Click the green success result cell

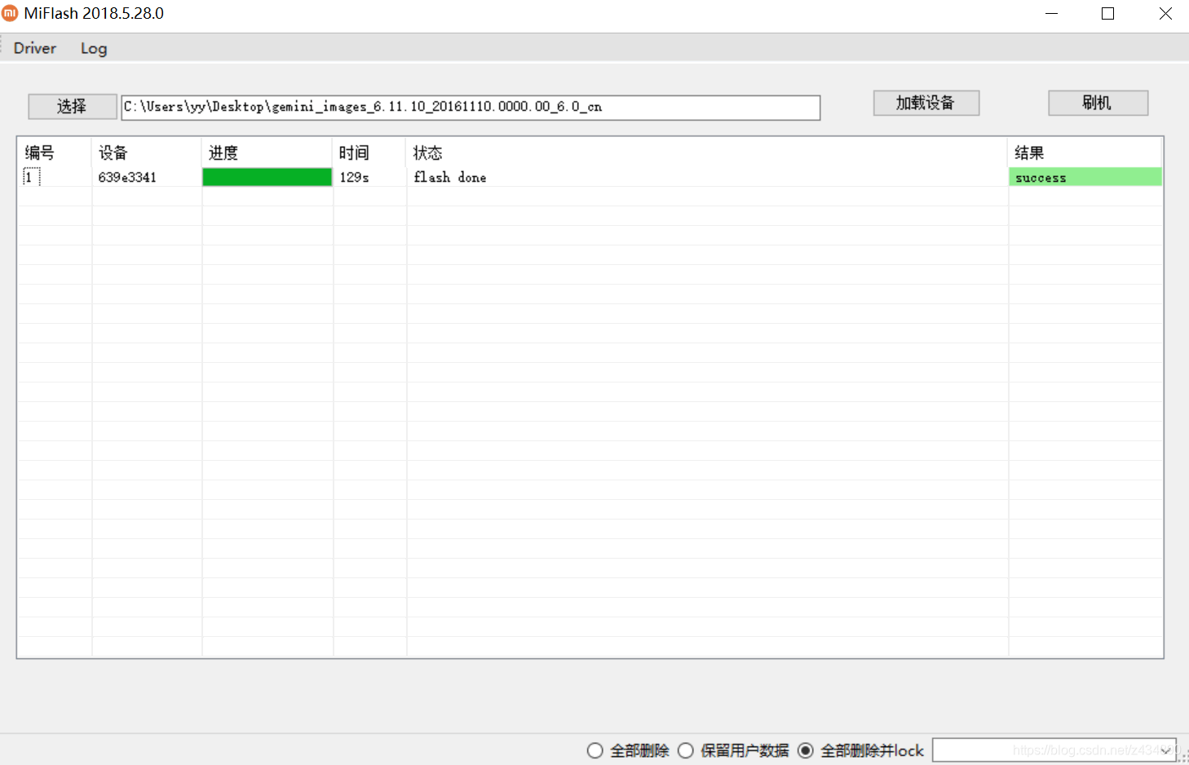(x=1085, y=177)
